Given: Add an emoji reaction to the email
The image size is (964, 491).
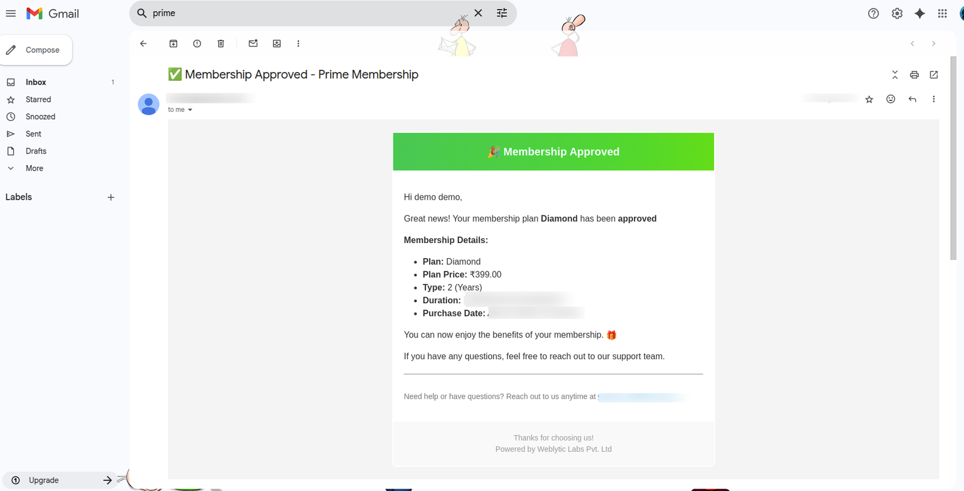Looking at the screenshot, I should [890, 99].
